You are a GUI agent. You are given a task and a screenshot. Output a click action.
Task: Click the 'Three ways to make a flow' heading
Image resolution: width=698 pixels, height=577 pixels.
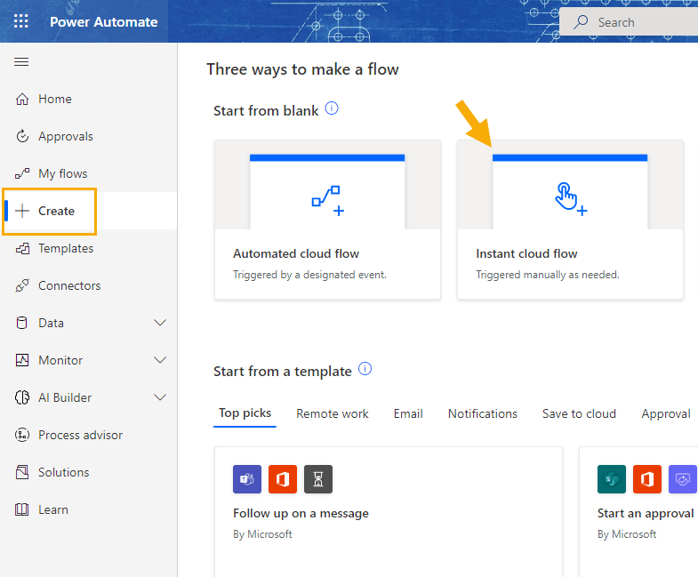point(302,69)
